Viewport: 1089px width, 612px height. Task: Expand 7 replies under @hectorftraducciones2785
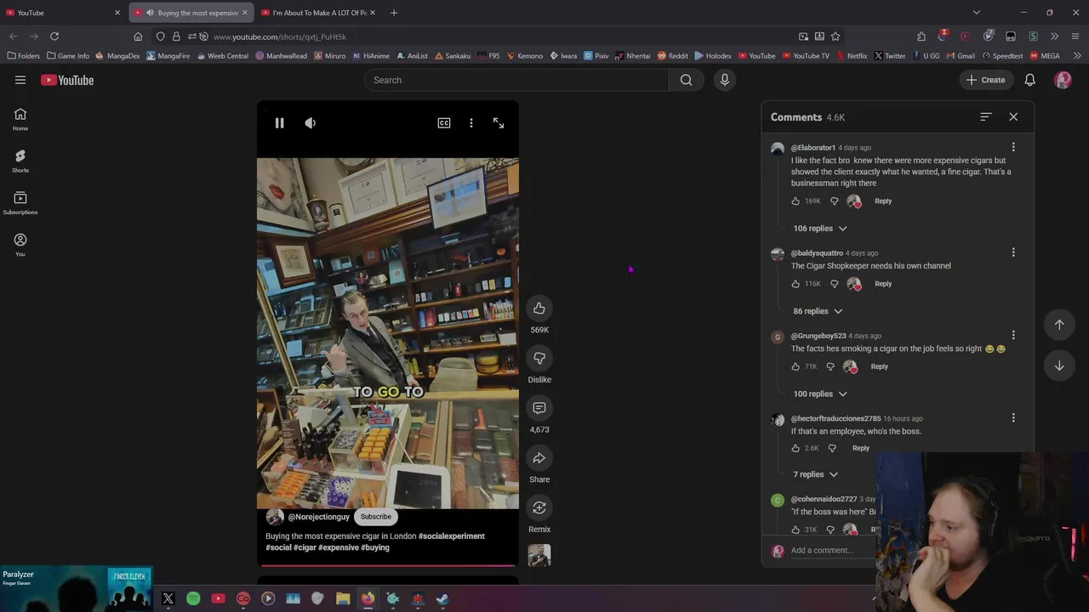coord(815,474)
